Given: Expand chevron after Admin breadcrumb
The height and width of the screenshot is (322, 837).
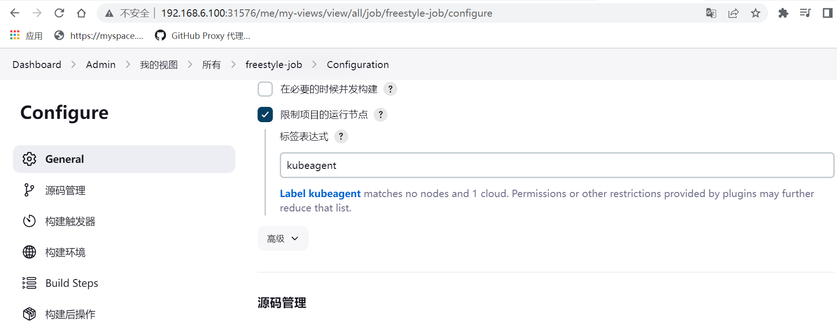Looking at the screenshot, I should (128, 64).
